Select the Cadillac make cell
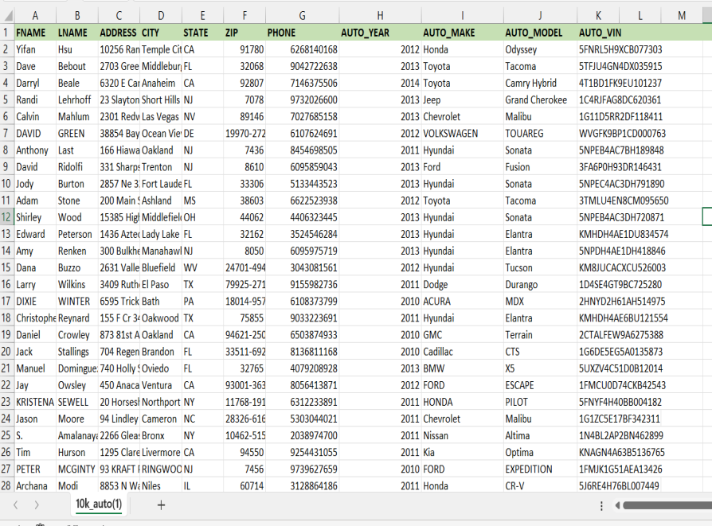 click(x=462, y=352)
